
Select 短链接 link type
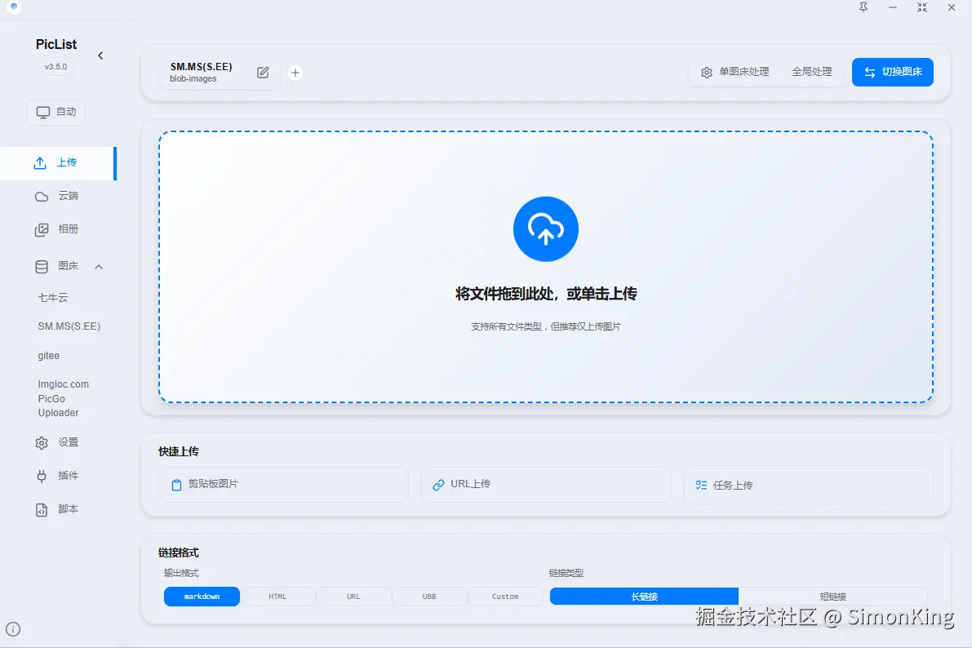tap(832, 597)
